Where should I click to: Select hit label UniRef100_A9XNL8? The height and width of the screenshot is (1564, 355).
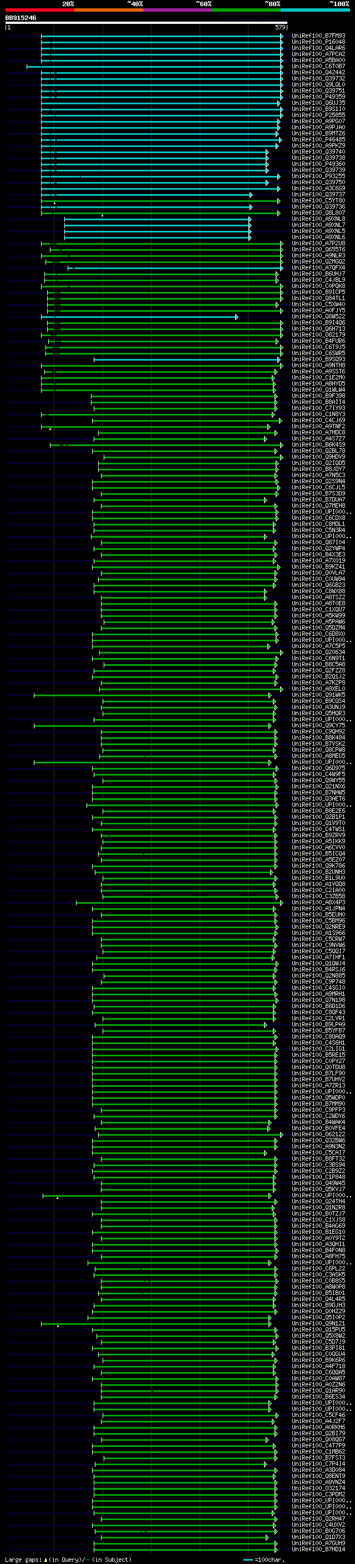318,219
